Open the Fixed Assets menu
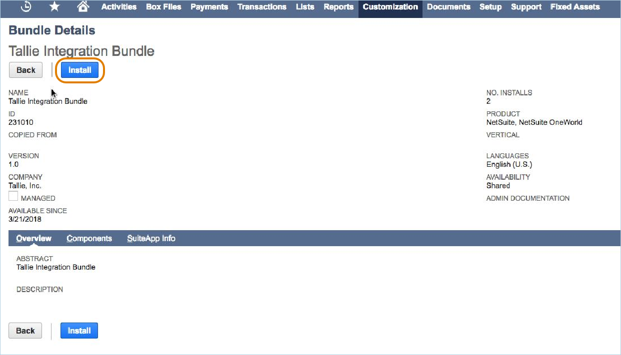621x355 pixels. pyautogui.click(x=575, y=7)
